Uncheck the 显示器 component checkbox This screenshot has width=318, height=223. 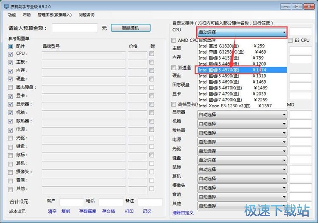(x=10, y=104)
